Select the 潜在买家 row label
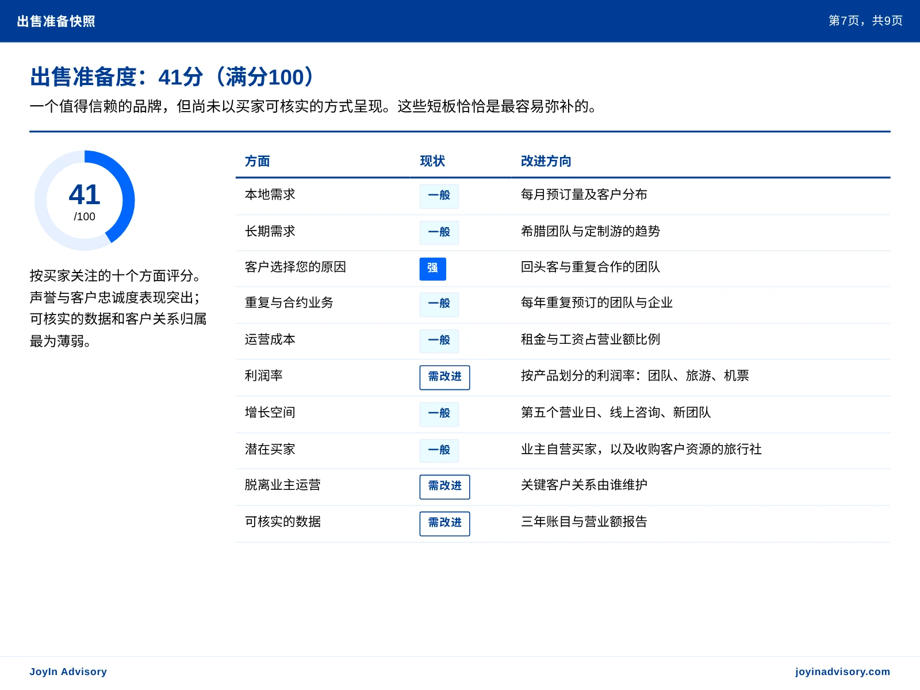 (x=270, y=450)
